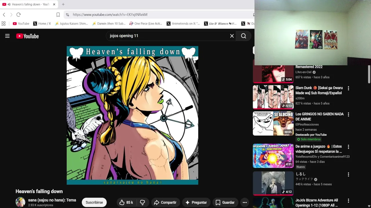
Task: Click the page scrollbar thumb
Action: 369,74
